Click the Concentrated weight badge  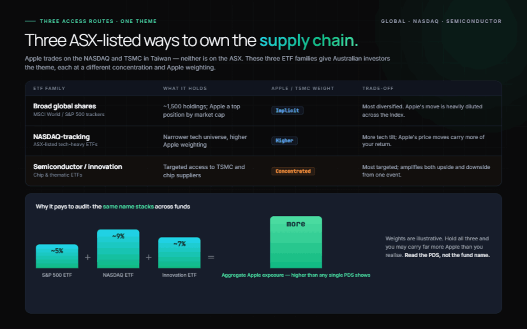(293, 171)
